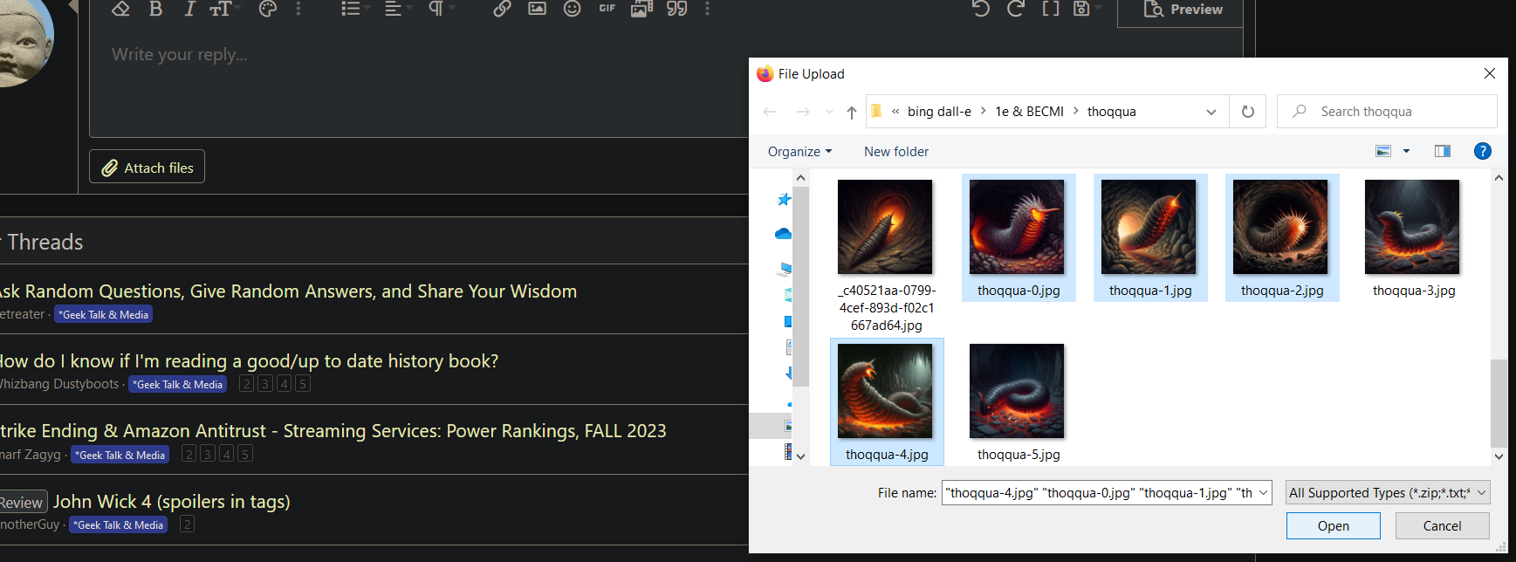Expand the address bar path history dropdown
This screenshot has width=1516, height=562.
click(1211, 112)
